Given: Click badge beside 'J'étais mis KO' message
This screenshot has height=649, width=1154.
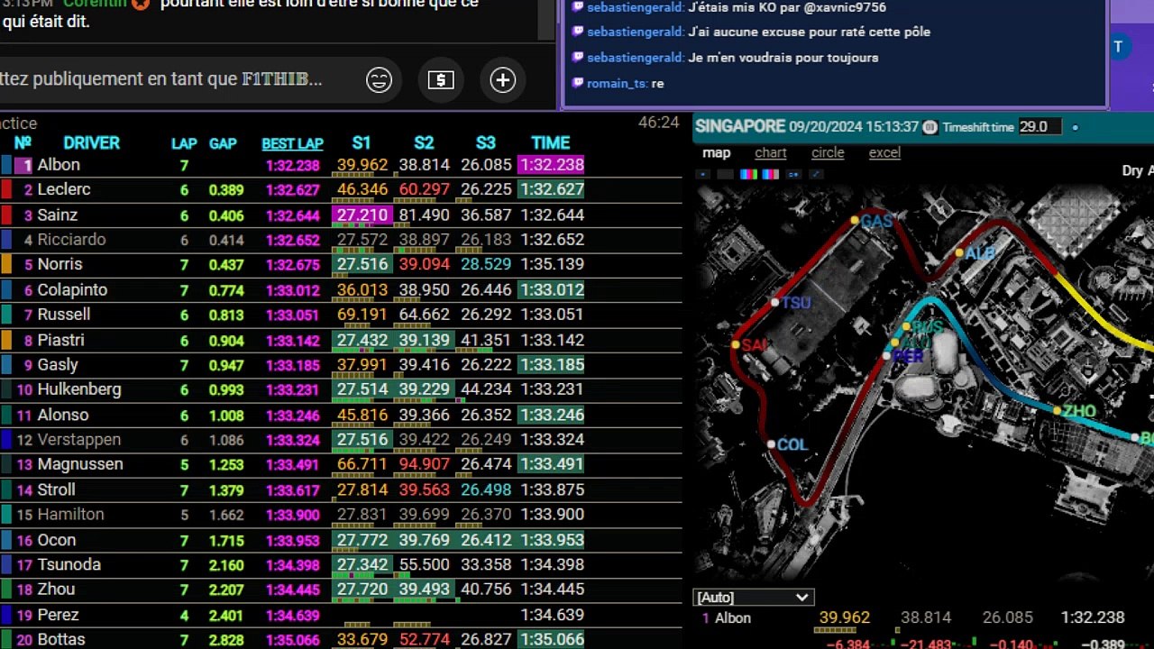Looking at the screenshot, I should point(578,7).
